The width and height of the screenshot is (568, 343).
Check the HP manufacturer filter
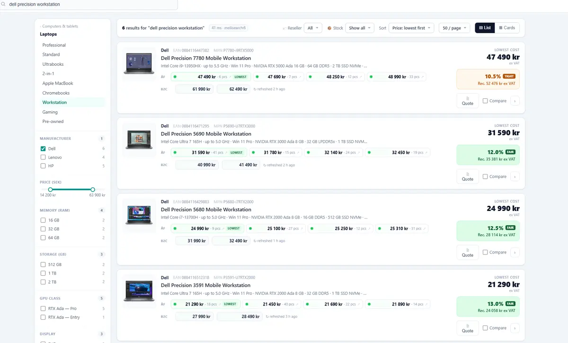coord(43,166)
